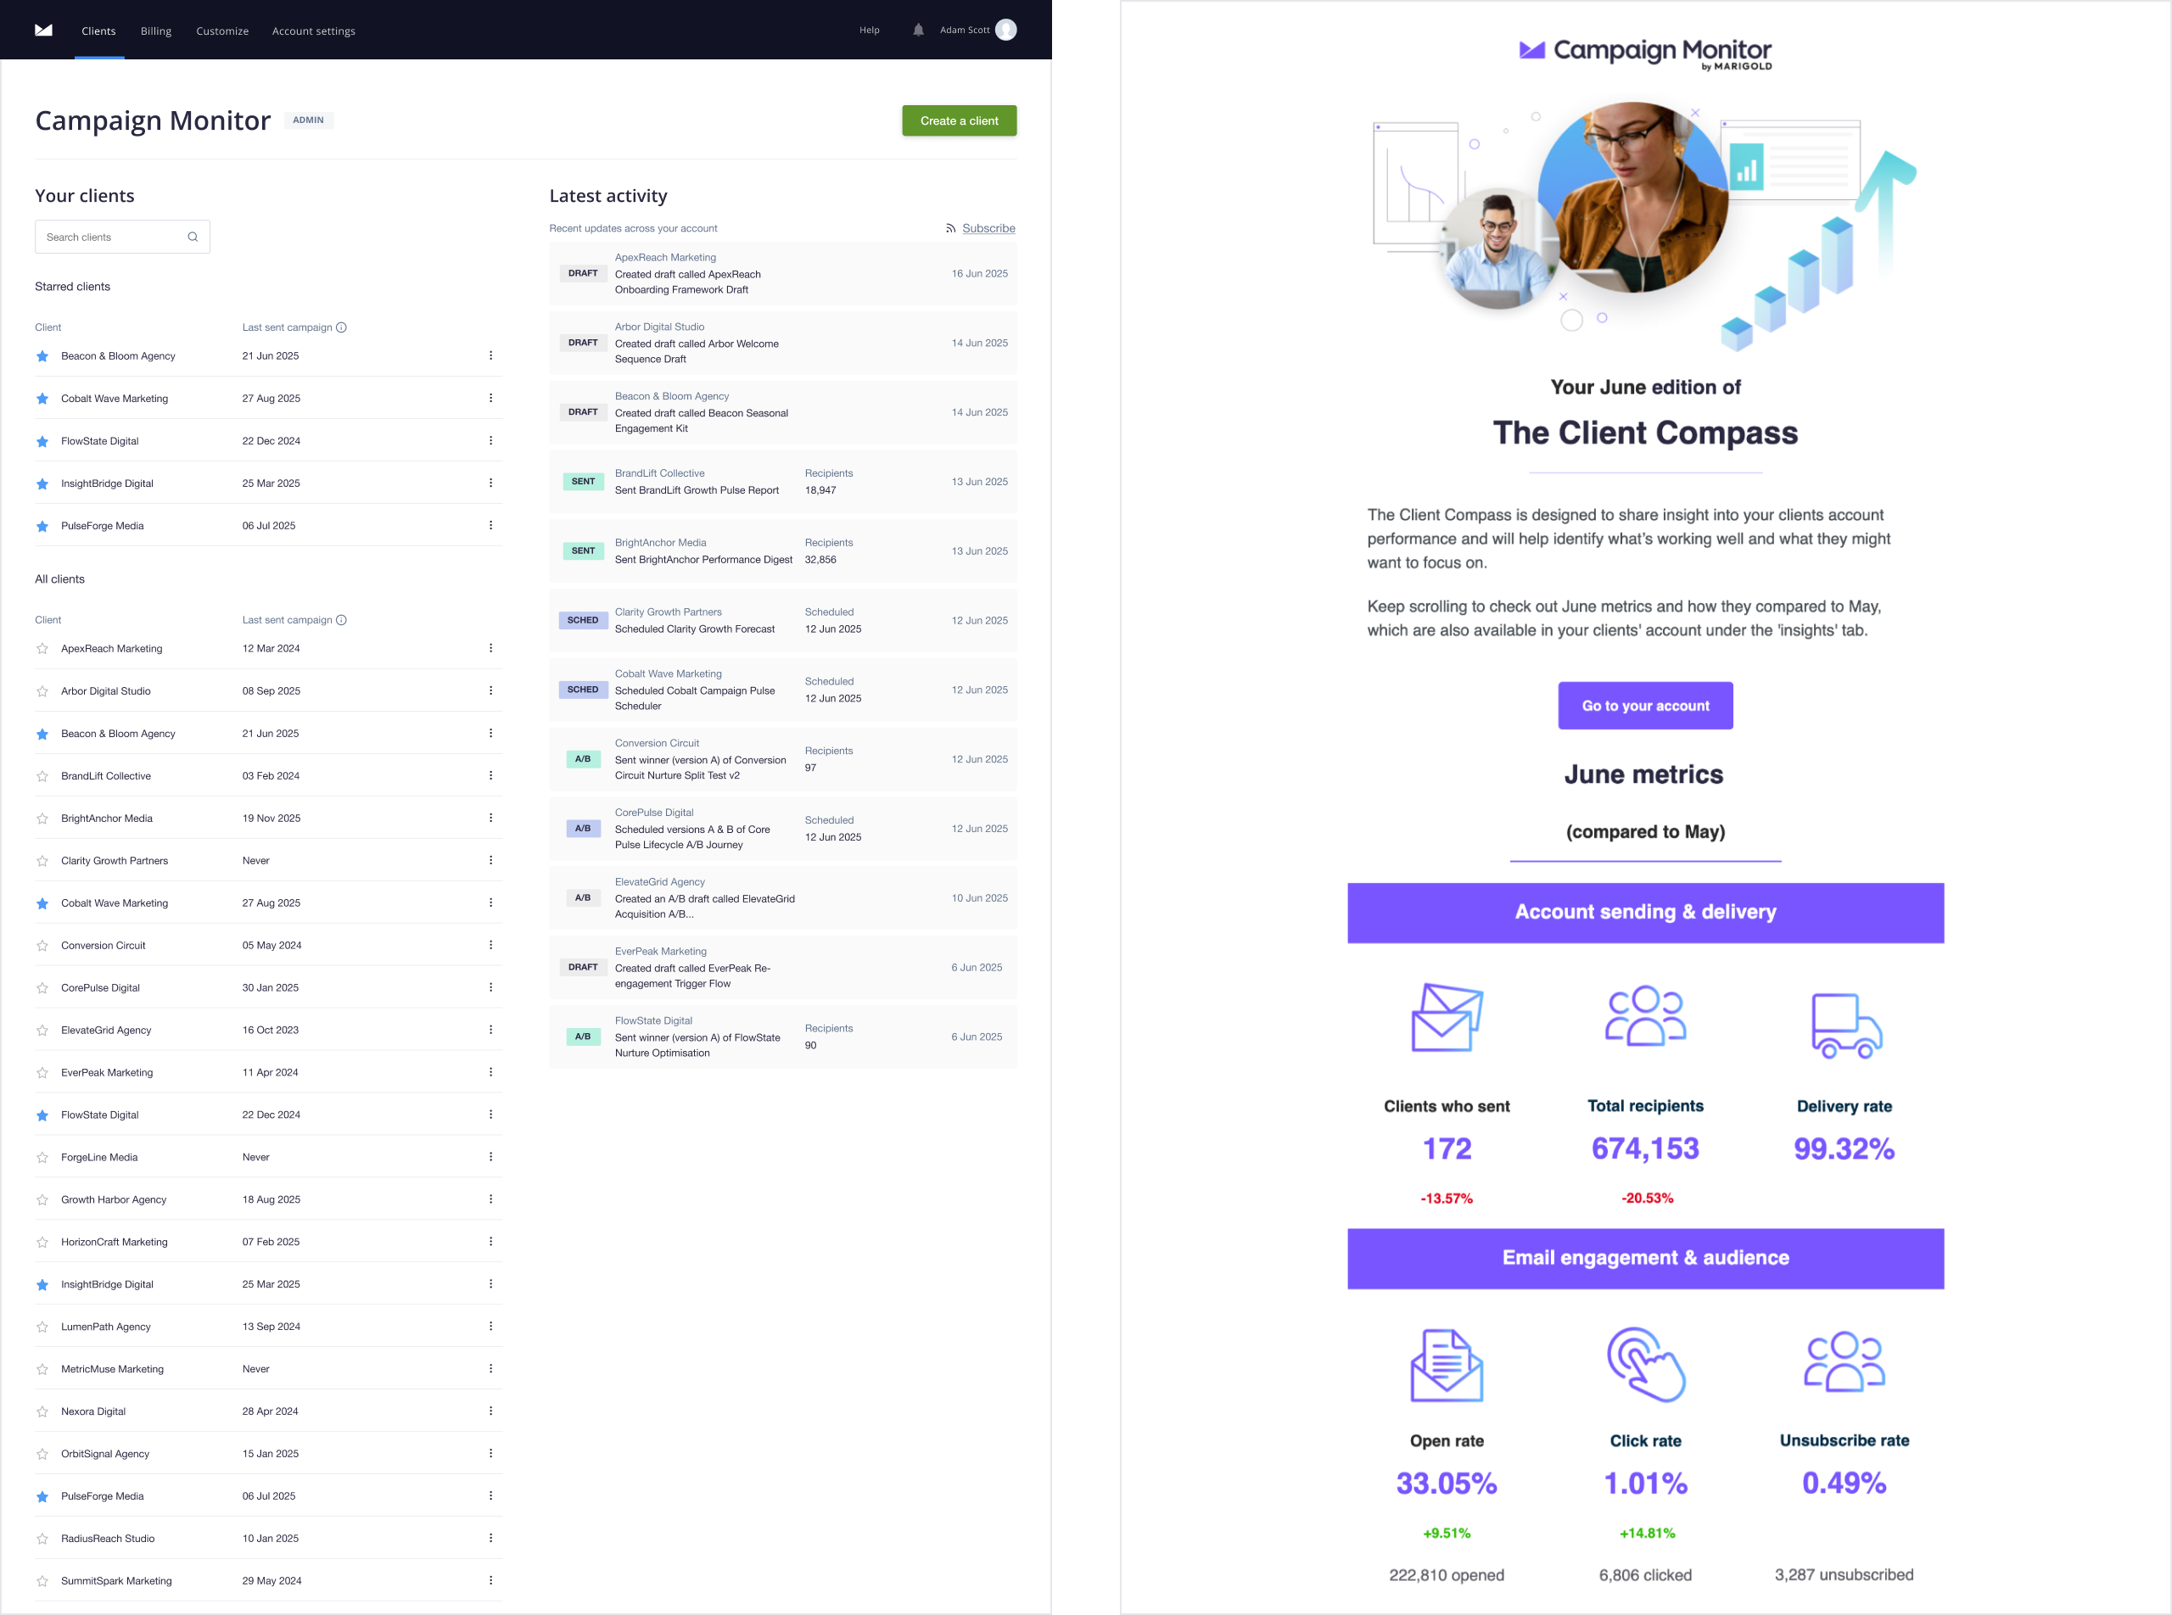The width and height of the screenshot is (2172, 1615).
Task: Click info icon beside Last sent campaign in Starred clients
Action: [x=341, y=327]
